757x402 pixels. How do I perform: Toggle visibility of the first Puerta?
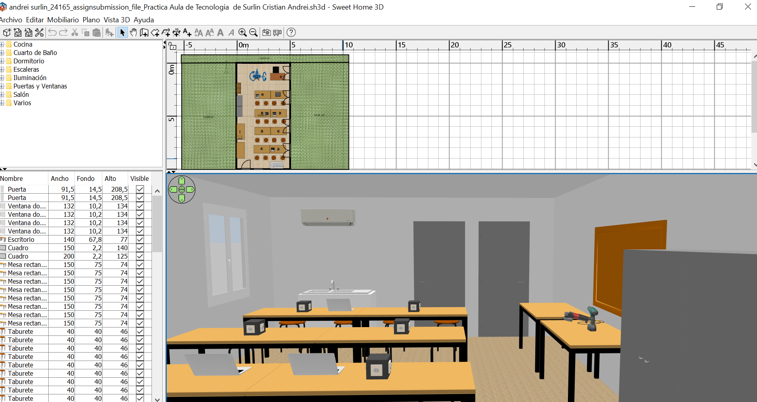point(140,189)
